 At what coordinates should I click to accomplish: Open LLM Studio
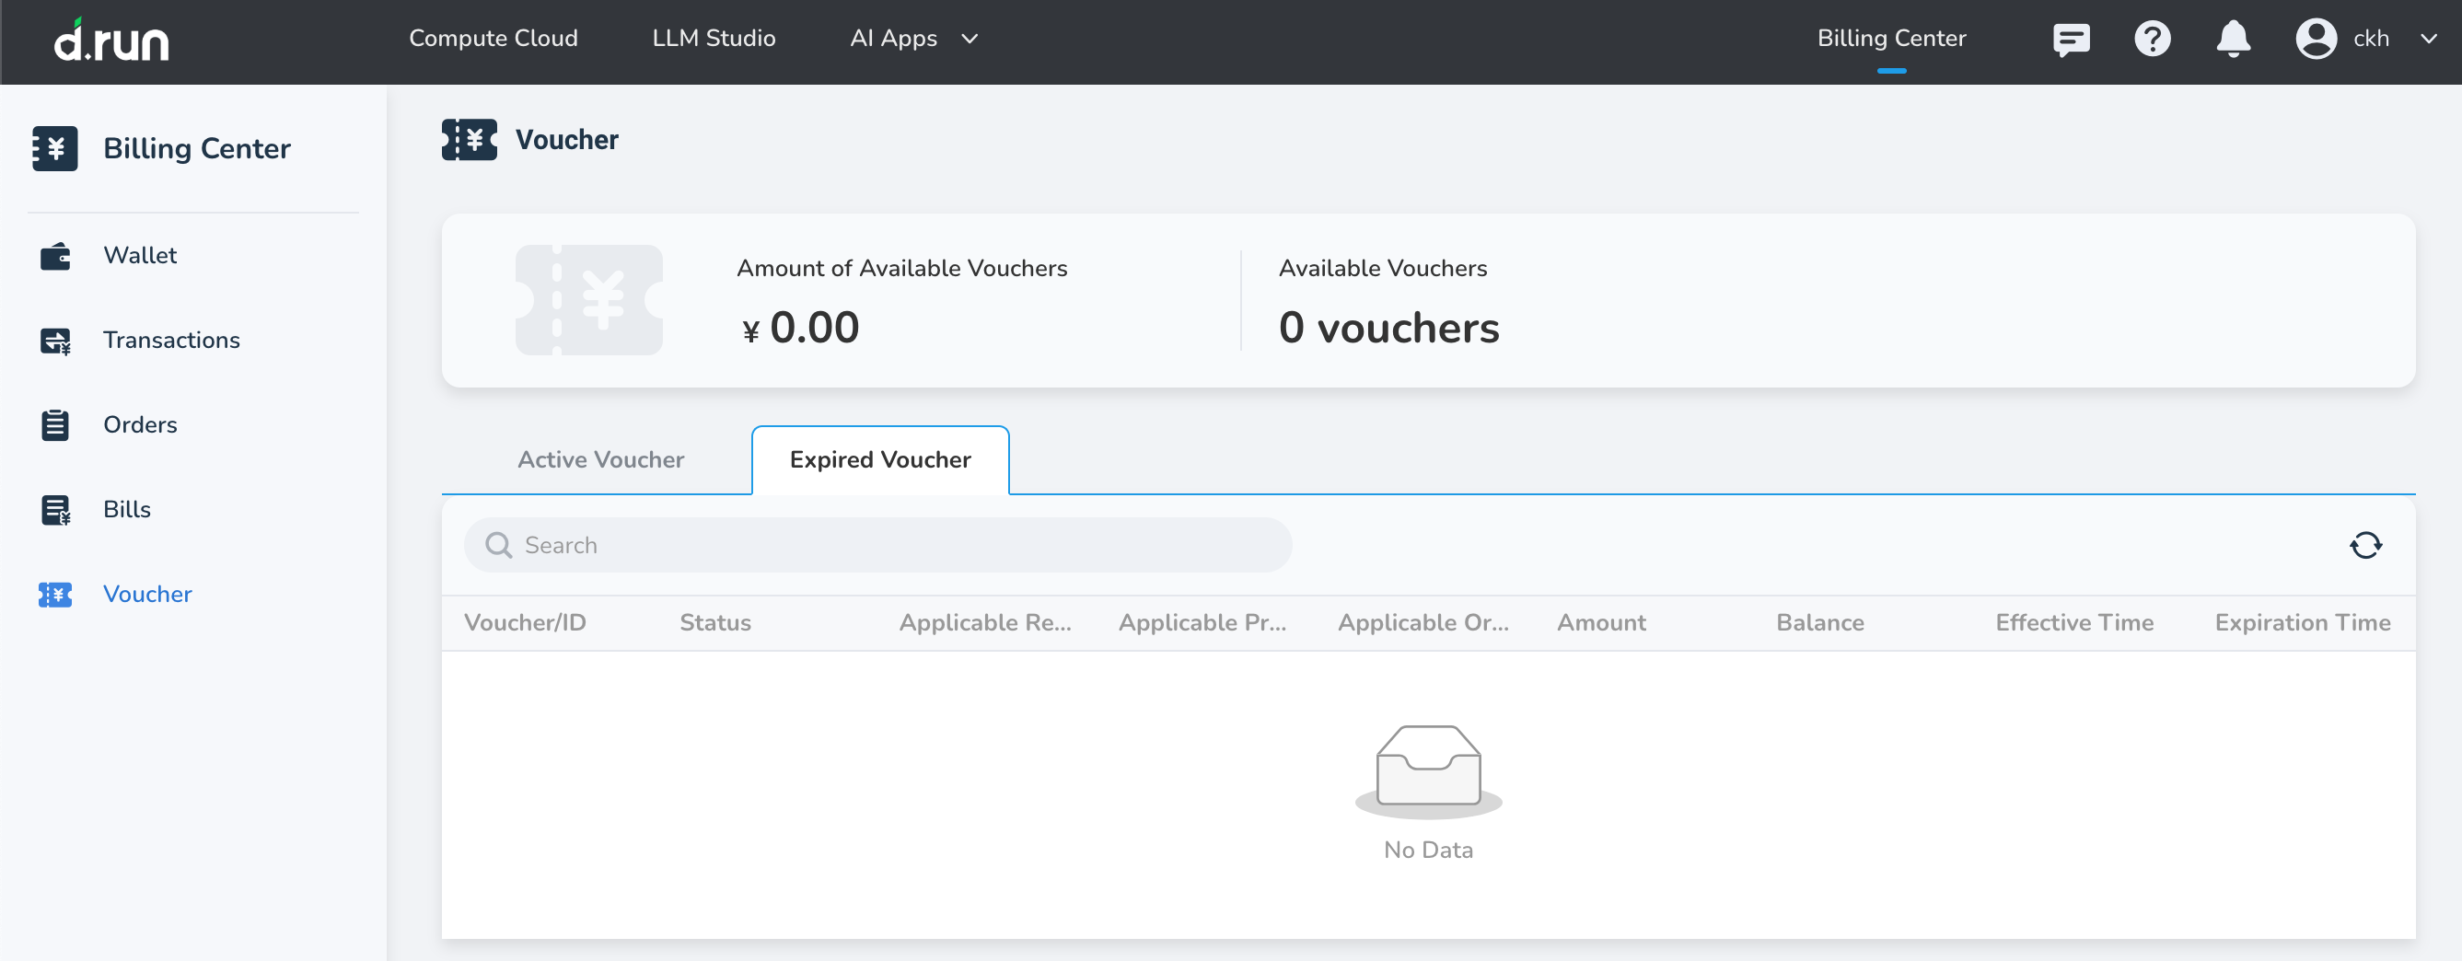click(714, 39)
